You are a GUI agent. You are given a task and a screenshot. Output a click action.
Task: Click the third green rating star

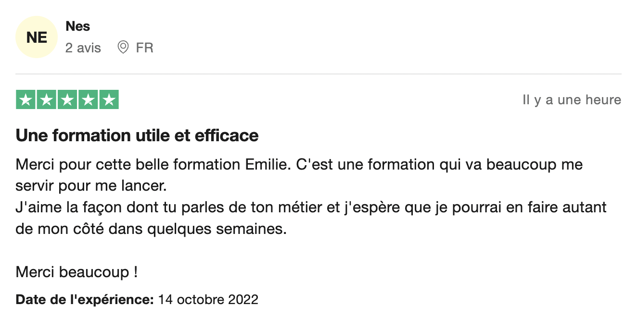pyautogui.click(x=67, y=100)
